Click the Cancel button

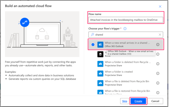click(155, 101)
